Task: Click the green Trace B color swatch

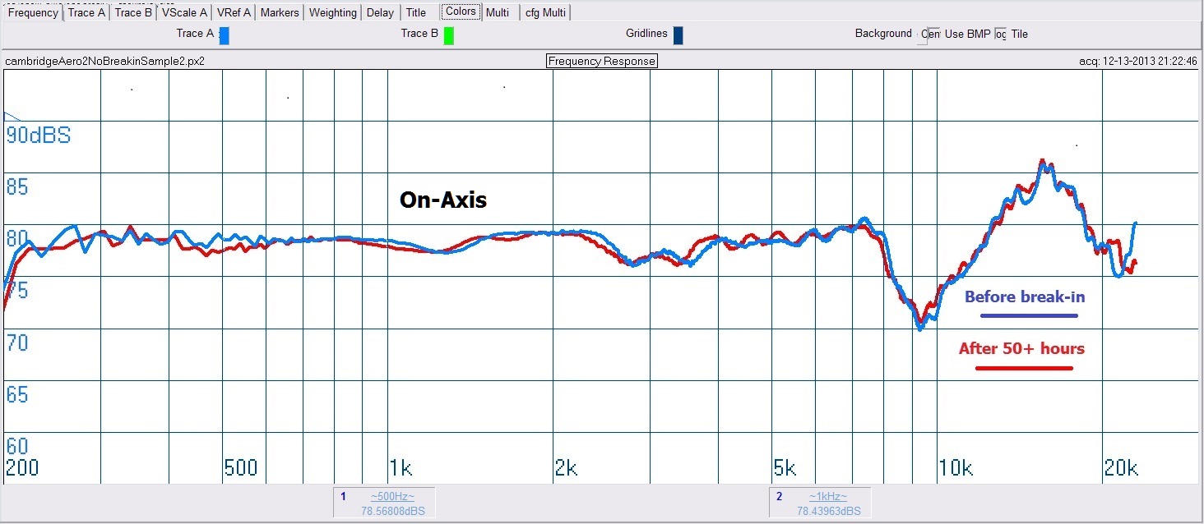Action: coord(449,35)
